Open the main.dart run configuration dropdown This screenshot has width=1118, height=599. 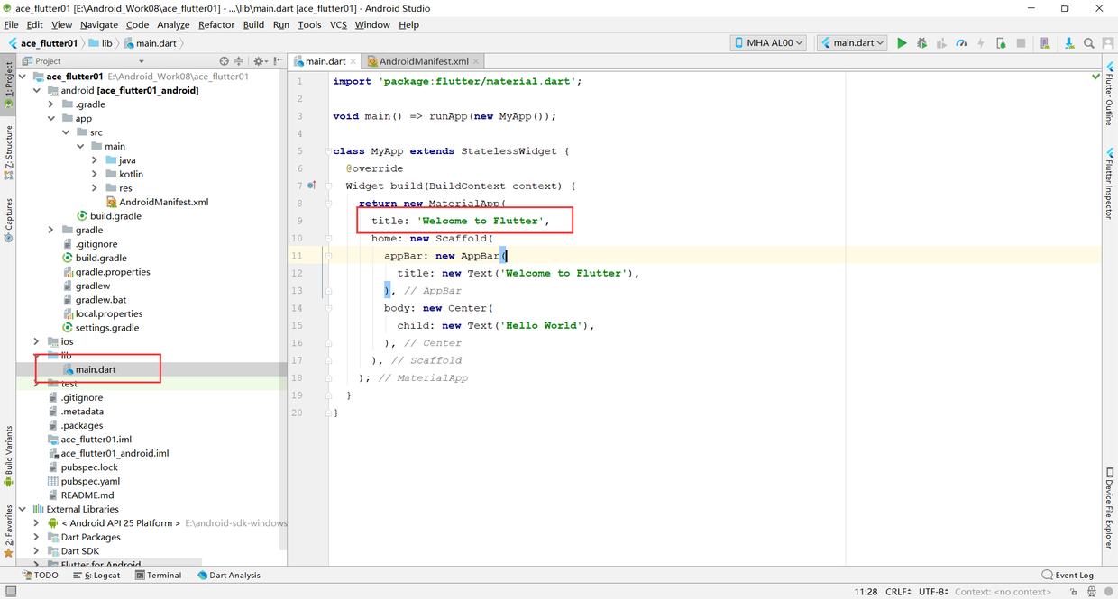[852, 42]
